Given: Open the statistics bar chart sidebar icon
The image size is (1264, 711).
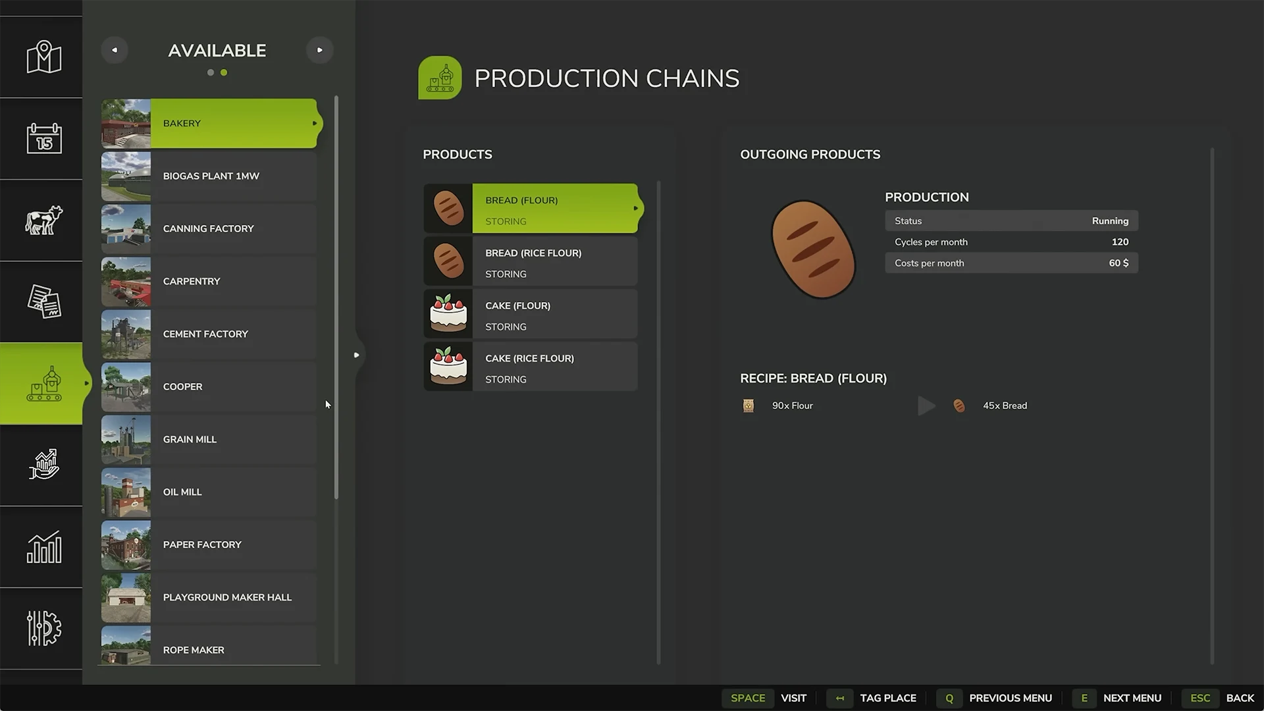Looking at the screenshot, I should (43, 546).
